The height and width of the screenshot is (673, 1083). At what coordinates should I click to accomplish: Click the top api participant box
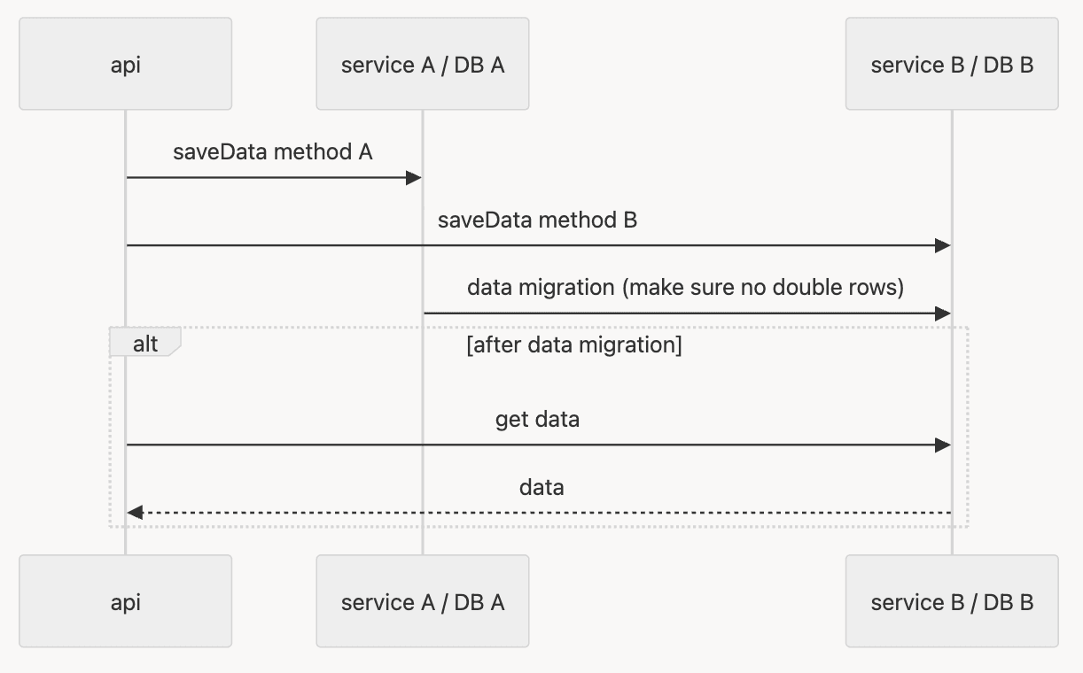(x=125, y=64)
